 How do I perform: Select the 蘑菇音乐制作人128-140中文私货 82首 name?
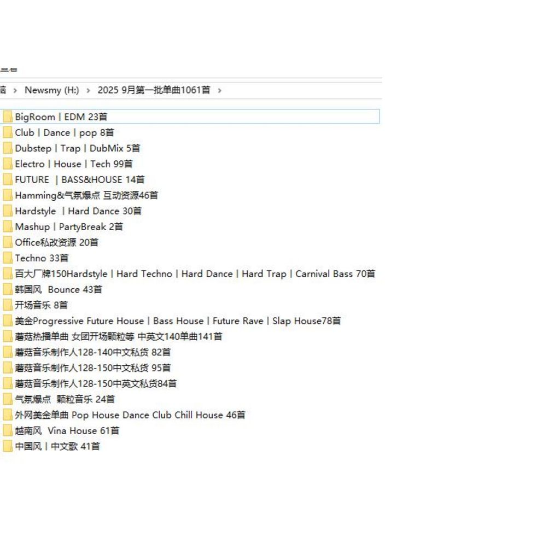(93, 353)
